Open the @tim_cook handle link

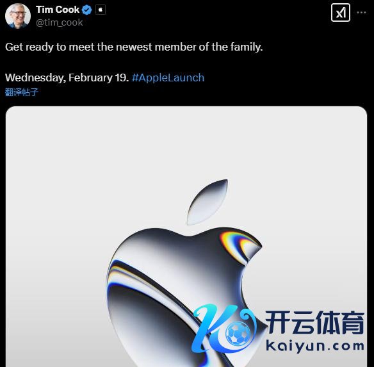(x=59, y=22)
